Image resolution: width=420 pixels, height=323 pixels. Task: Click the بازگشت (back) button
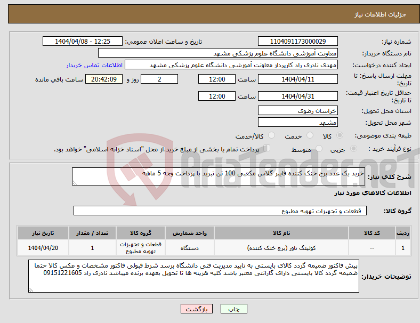(x=197, y=309)
